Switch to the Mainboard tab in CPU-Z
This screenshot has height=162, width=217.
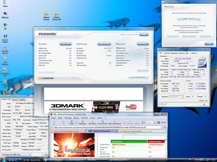tap(174, 53)
